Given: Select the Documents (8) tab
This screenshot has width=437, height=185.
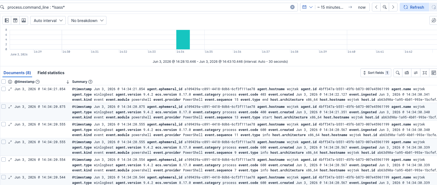Looking at the screenshot, I should (17, 73).
